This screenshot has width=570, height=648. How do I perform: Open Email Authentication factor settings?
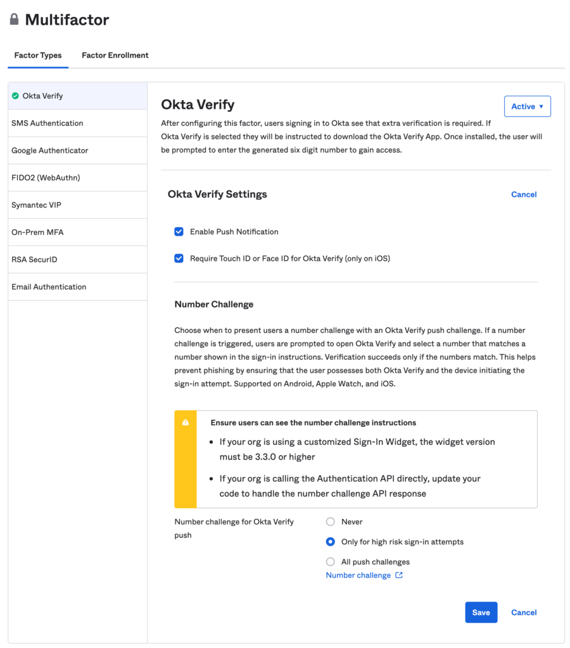tap(49, 287)
